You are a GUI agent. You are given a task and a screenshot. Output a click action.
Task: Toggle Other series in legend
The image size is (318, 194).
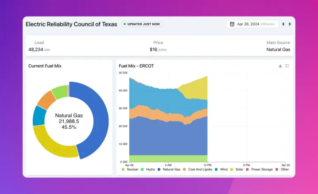pos(282,169)
